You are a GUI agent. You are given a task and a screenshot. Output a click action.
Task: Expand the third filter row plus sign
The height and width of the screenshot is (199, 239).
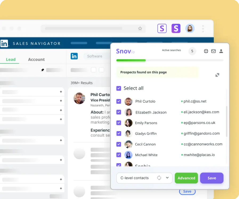pyautogui.click(x=61, y=110)
